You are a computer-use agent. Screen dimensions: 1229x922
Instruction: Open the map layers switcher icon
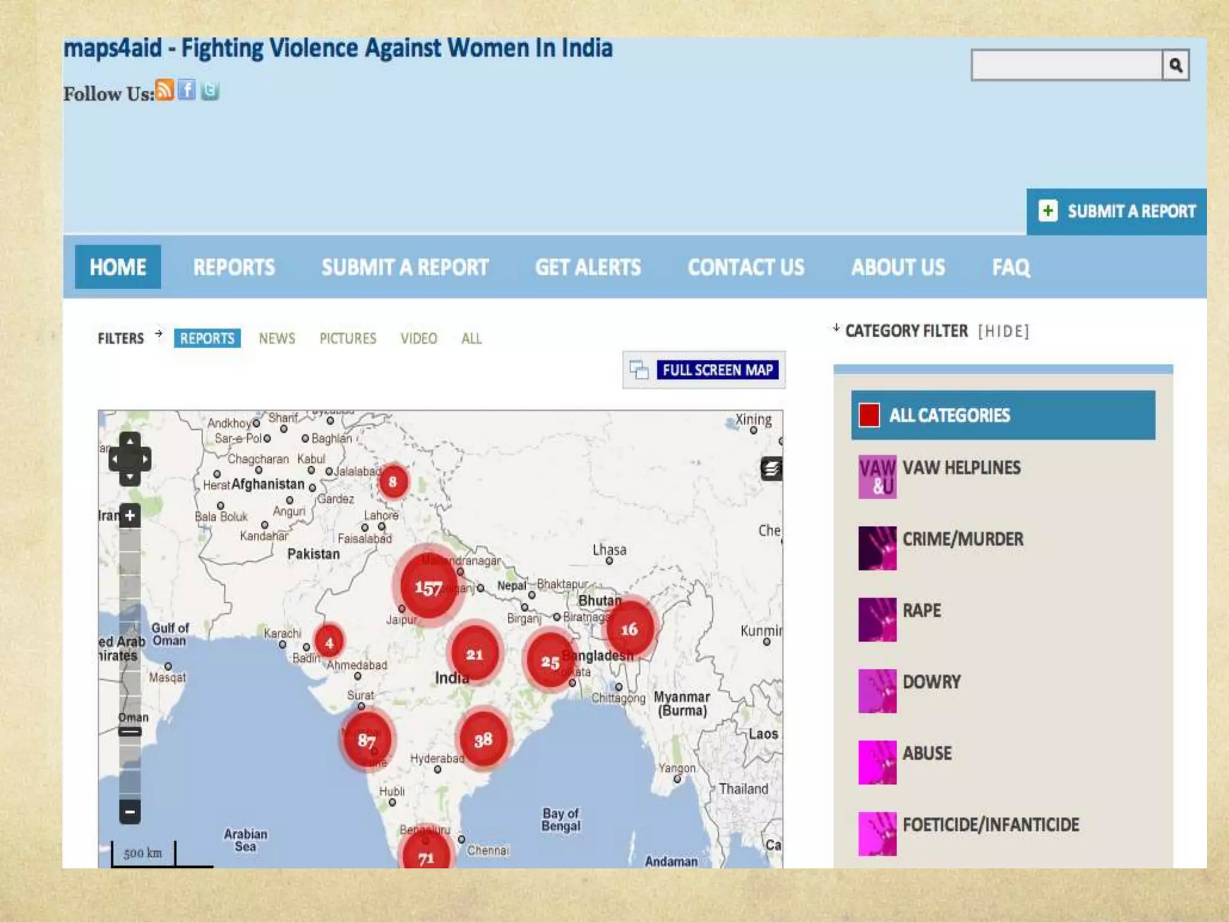tap(771, 469)
